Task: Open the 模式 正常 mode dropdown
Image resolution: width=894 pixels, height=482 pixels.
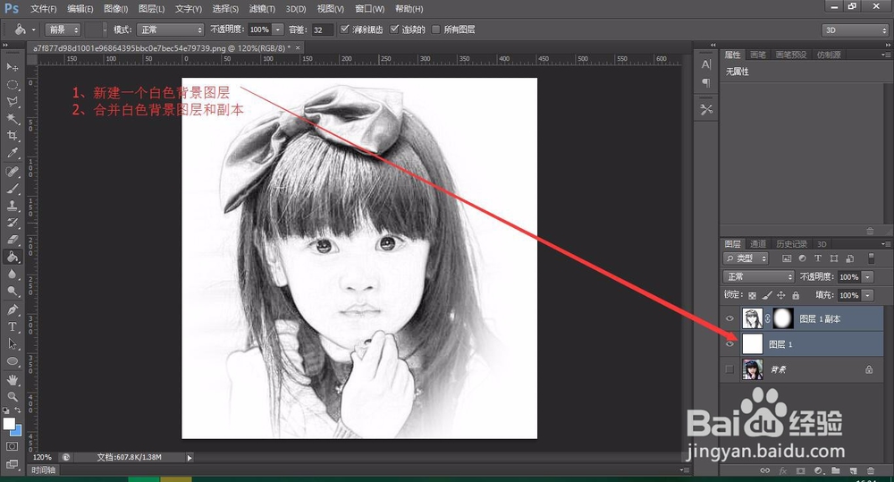Action: coord(170,30)
